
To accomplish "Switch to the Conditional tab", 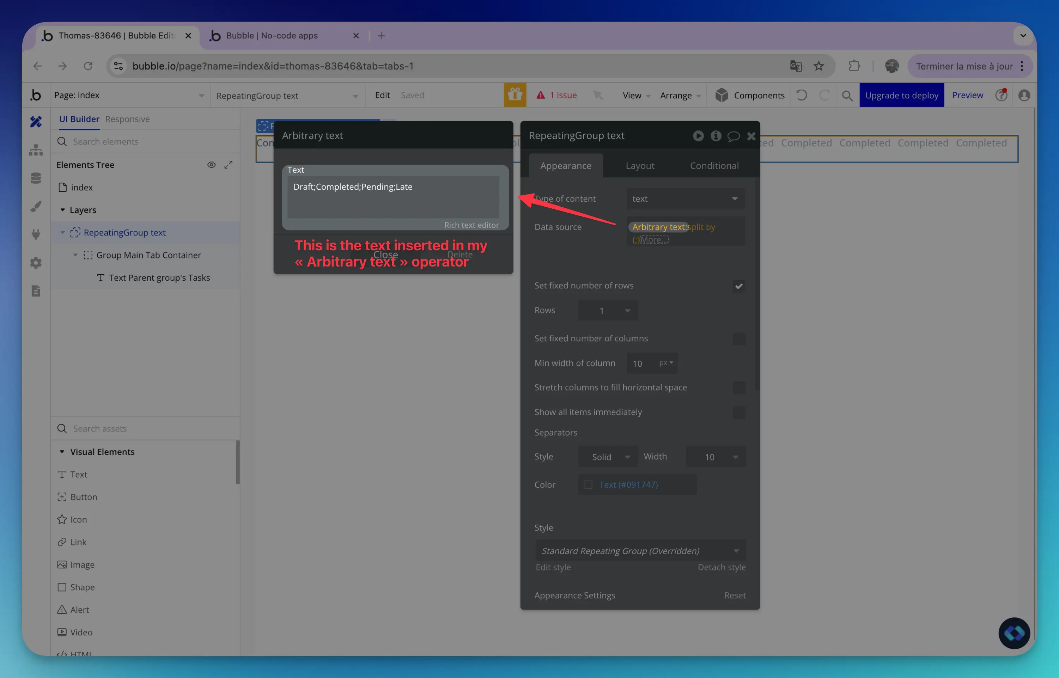I will click(714, 166).
